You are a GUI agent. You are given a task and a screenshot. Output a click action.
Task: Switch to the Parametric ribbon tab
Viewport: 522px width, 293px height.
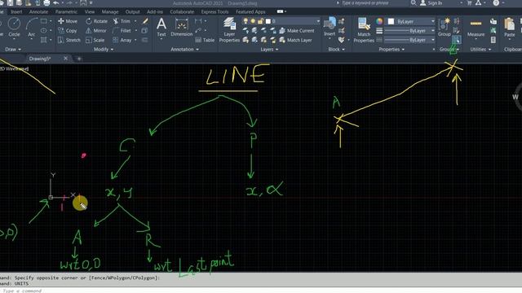(66, 11)
